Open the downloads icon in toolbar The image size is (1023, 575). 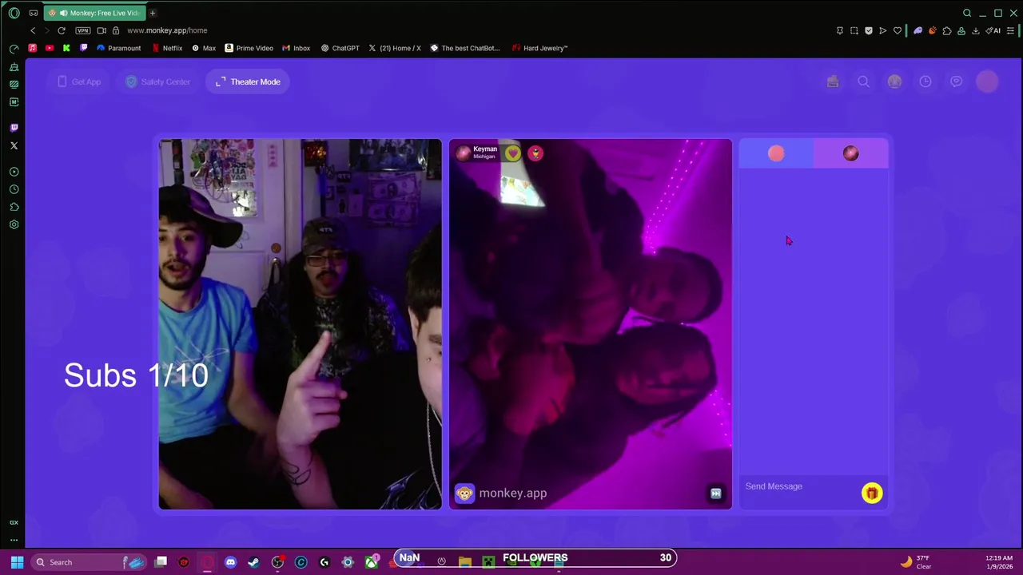(x=976, y=30)
